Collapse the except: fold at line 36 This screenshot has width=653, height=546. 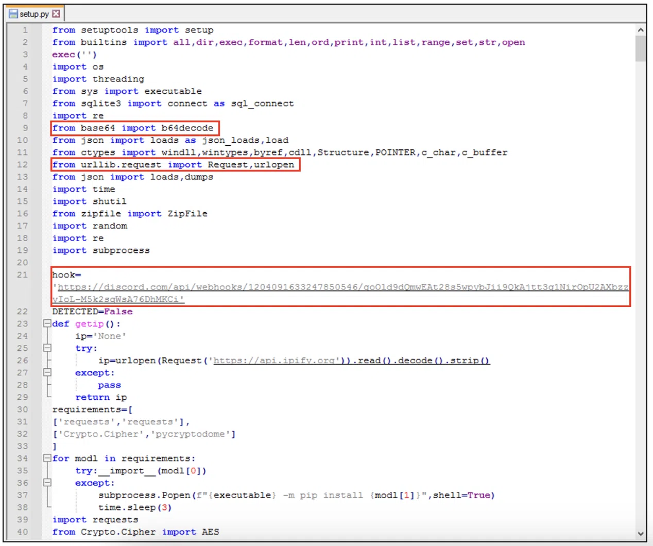pyautogui.click(x=47, y=483)
